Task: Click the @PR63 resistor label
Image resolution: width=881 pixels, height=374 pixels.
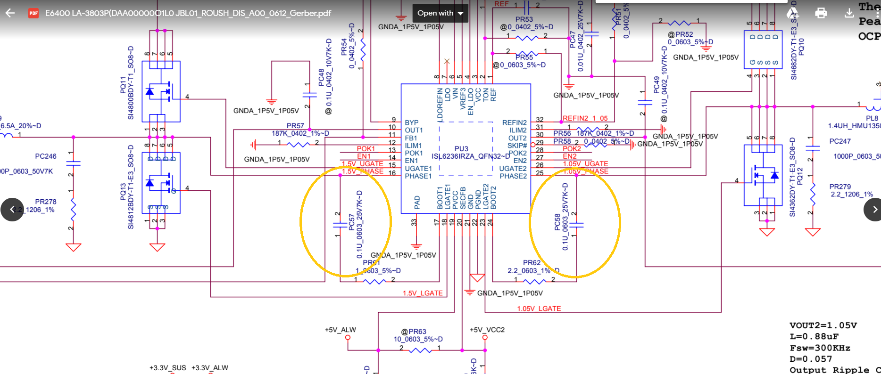Action: point(414,332)
